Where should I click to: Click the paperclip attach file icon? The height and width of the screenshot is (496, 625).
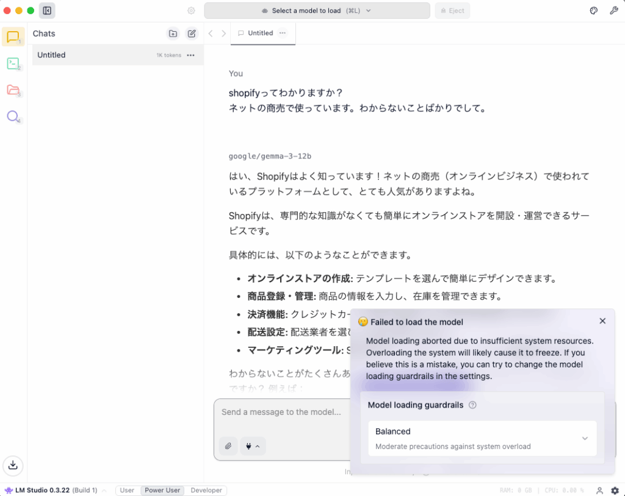coord(228,446)
